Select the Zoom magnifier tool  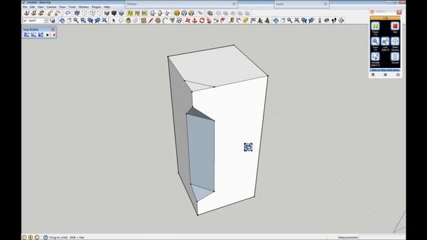[x=76, y=21]
